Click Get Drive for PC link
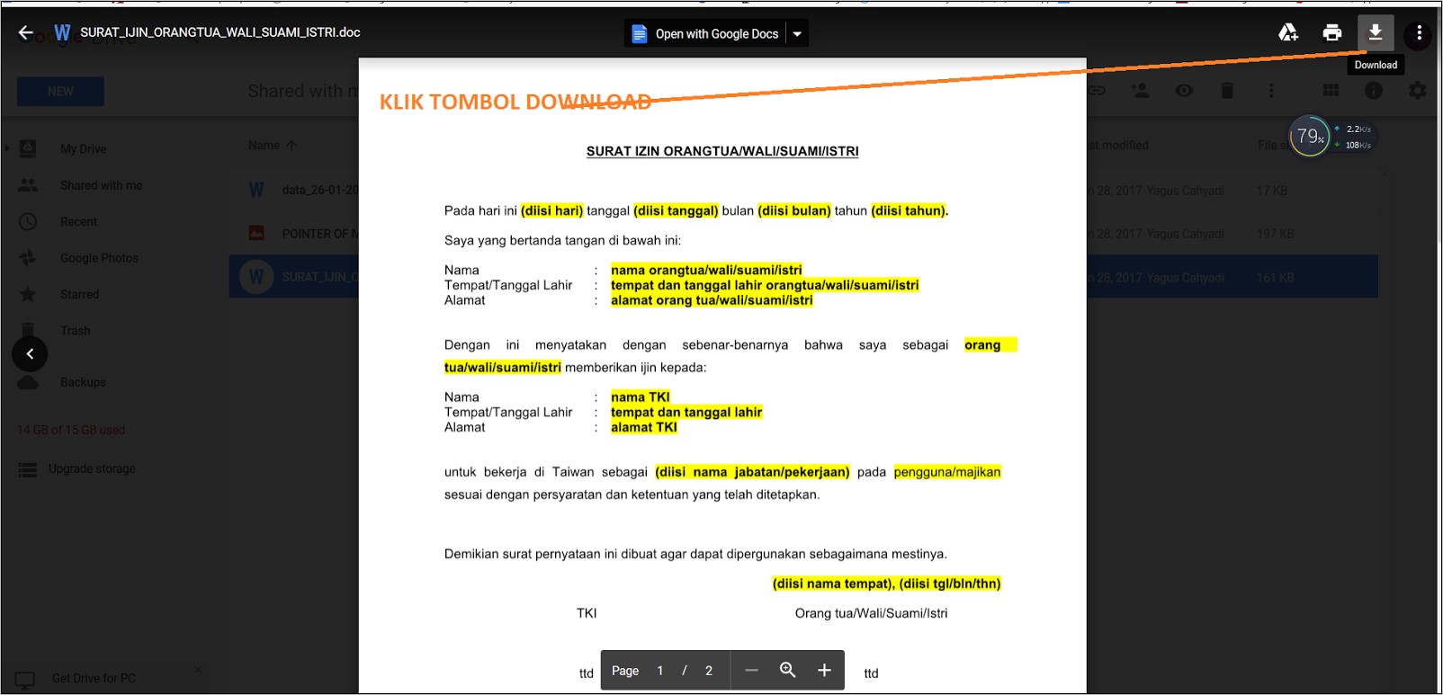Screen dimensions: 1443x695 [x=94, y=678]
